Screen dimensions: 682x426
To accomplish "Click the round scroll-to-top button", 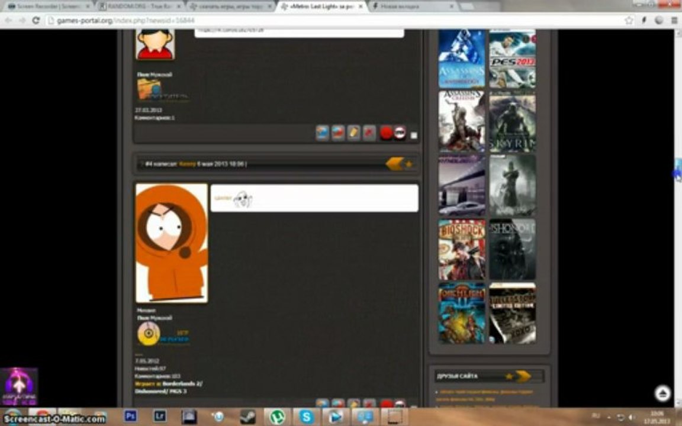I will 662,394.
